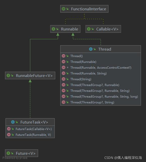Click method icon of Thread(ThreadGroup?, String)
The width and height of the screenshot is (146, 162).
[x=64, y=102]
